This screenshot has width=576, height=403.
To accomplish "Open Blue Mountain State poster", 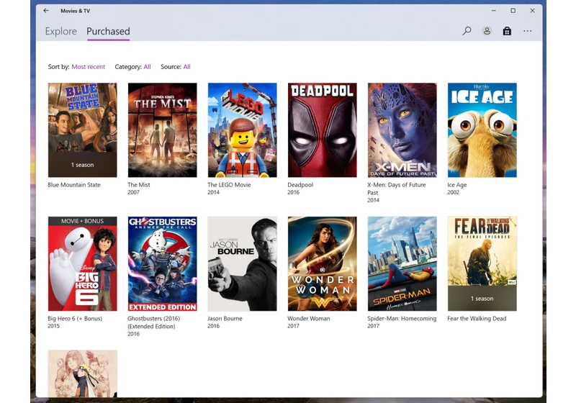I will [83, 130].
